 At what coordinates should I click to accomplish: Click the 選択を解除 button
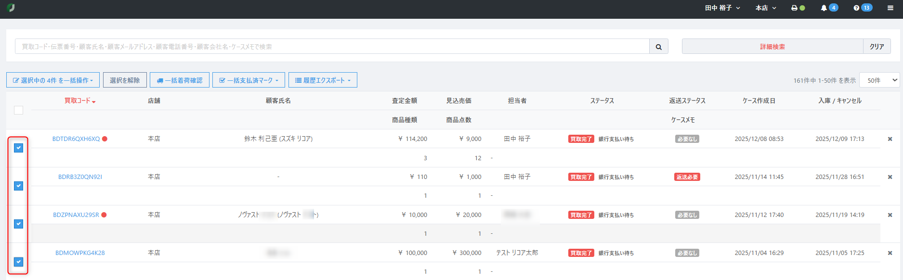tap(125, 80)
